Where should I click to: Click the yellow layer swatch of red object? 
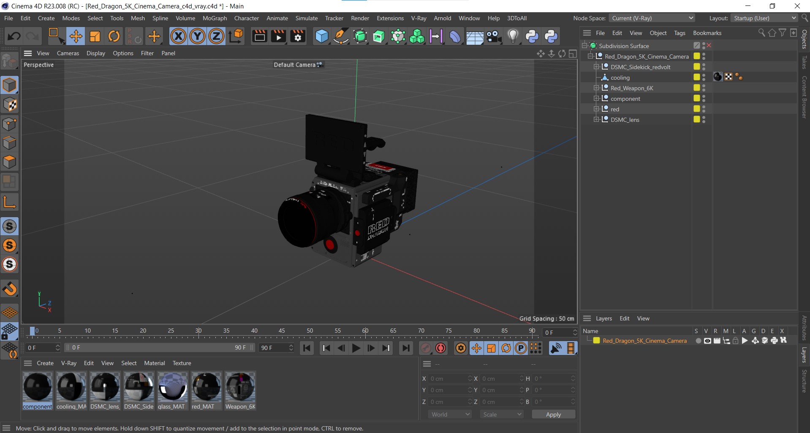point(697,109)
